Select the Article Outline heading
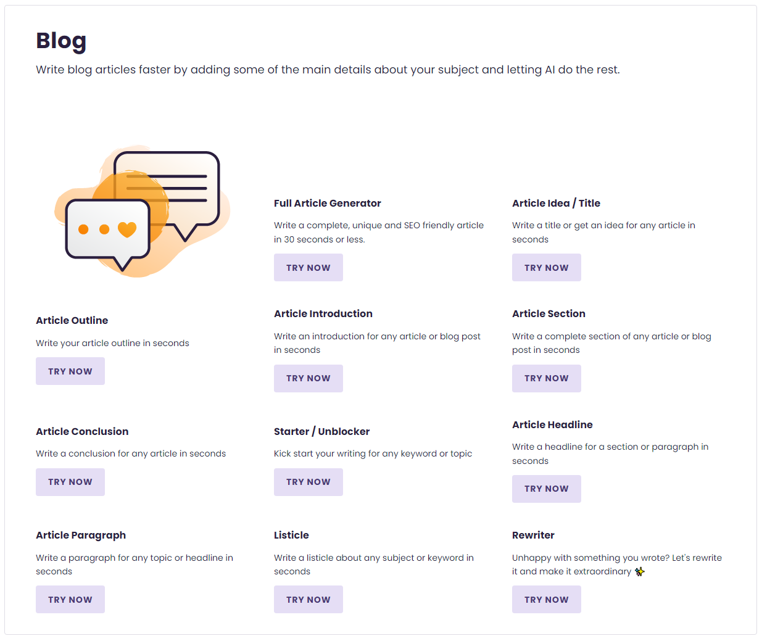Viewport: 762px width, 641px height. point(72,320)
